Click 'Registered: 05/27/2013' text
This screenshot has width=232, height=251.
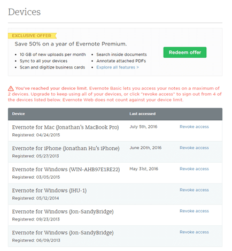coord(35,156)
